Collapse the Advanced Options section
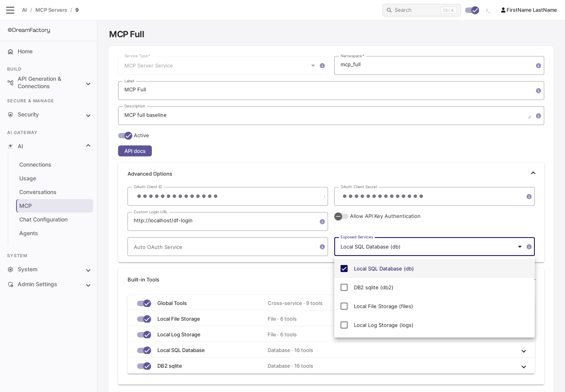565x392 pixels. point(533,173)
